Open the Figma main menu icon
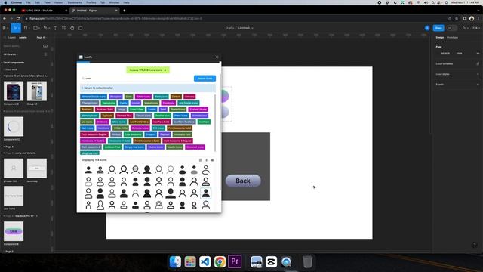 click(x=5, y=28)
